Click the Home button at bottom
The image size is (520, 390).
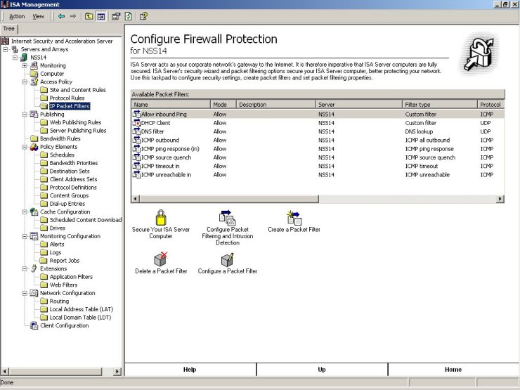pyautogui.click(x=453, y=370)
